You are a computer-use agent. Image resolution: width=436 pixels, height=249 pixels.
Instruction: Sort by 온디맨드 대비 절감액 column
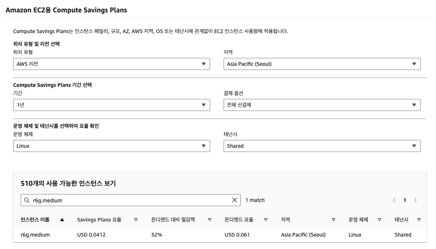tap(210, 220)
